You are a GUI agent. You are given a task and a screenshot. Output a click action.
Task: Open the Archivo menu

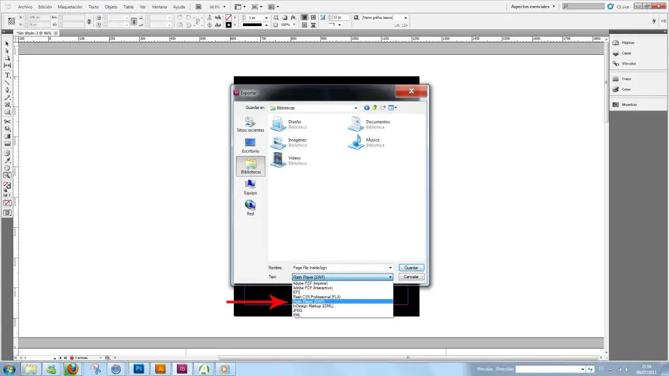25,7
